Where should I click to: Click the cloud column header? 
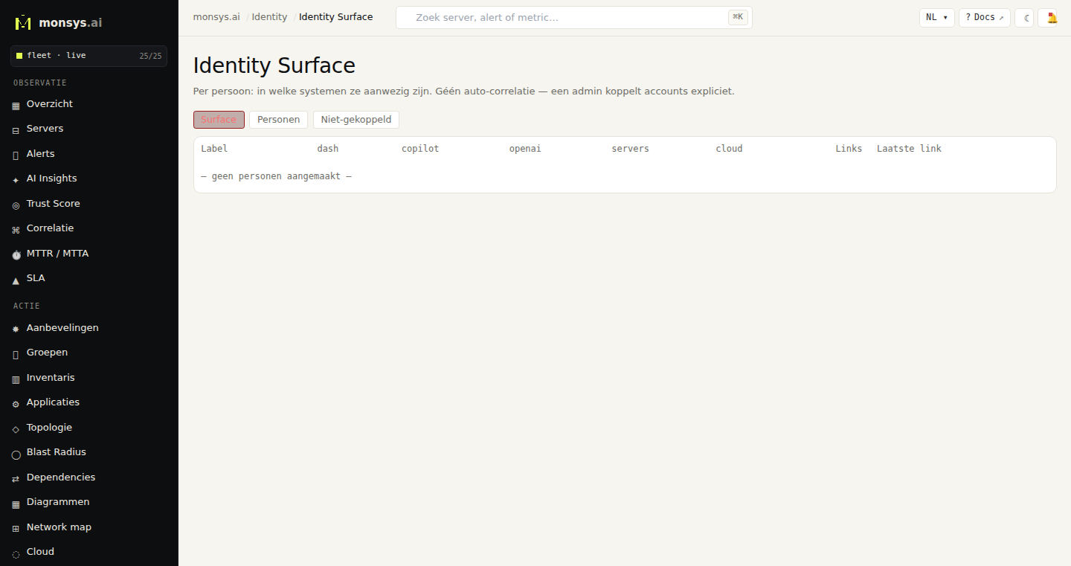pyautogui.click(x=730, y=149)
